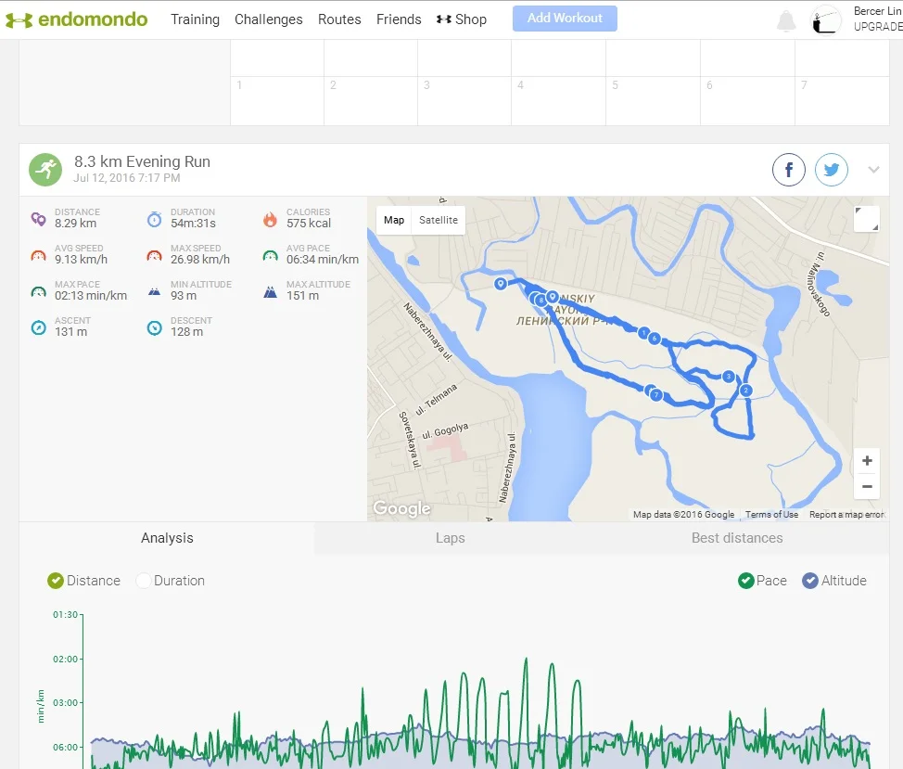Click kilometer marker 7 on route
Screen dimensions: 903x769
click(656, 395)
